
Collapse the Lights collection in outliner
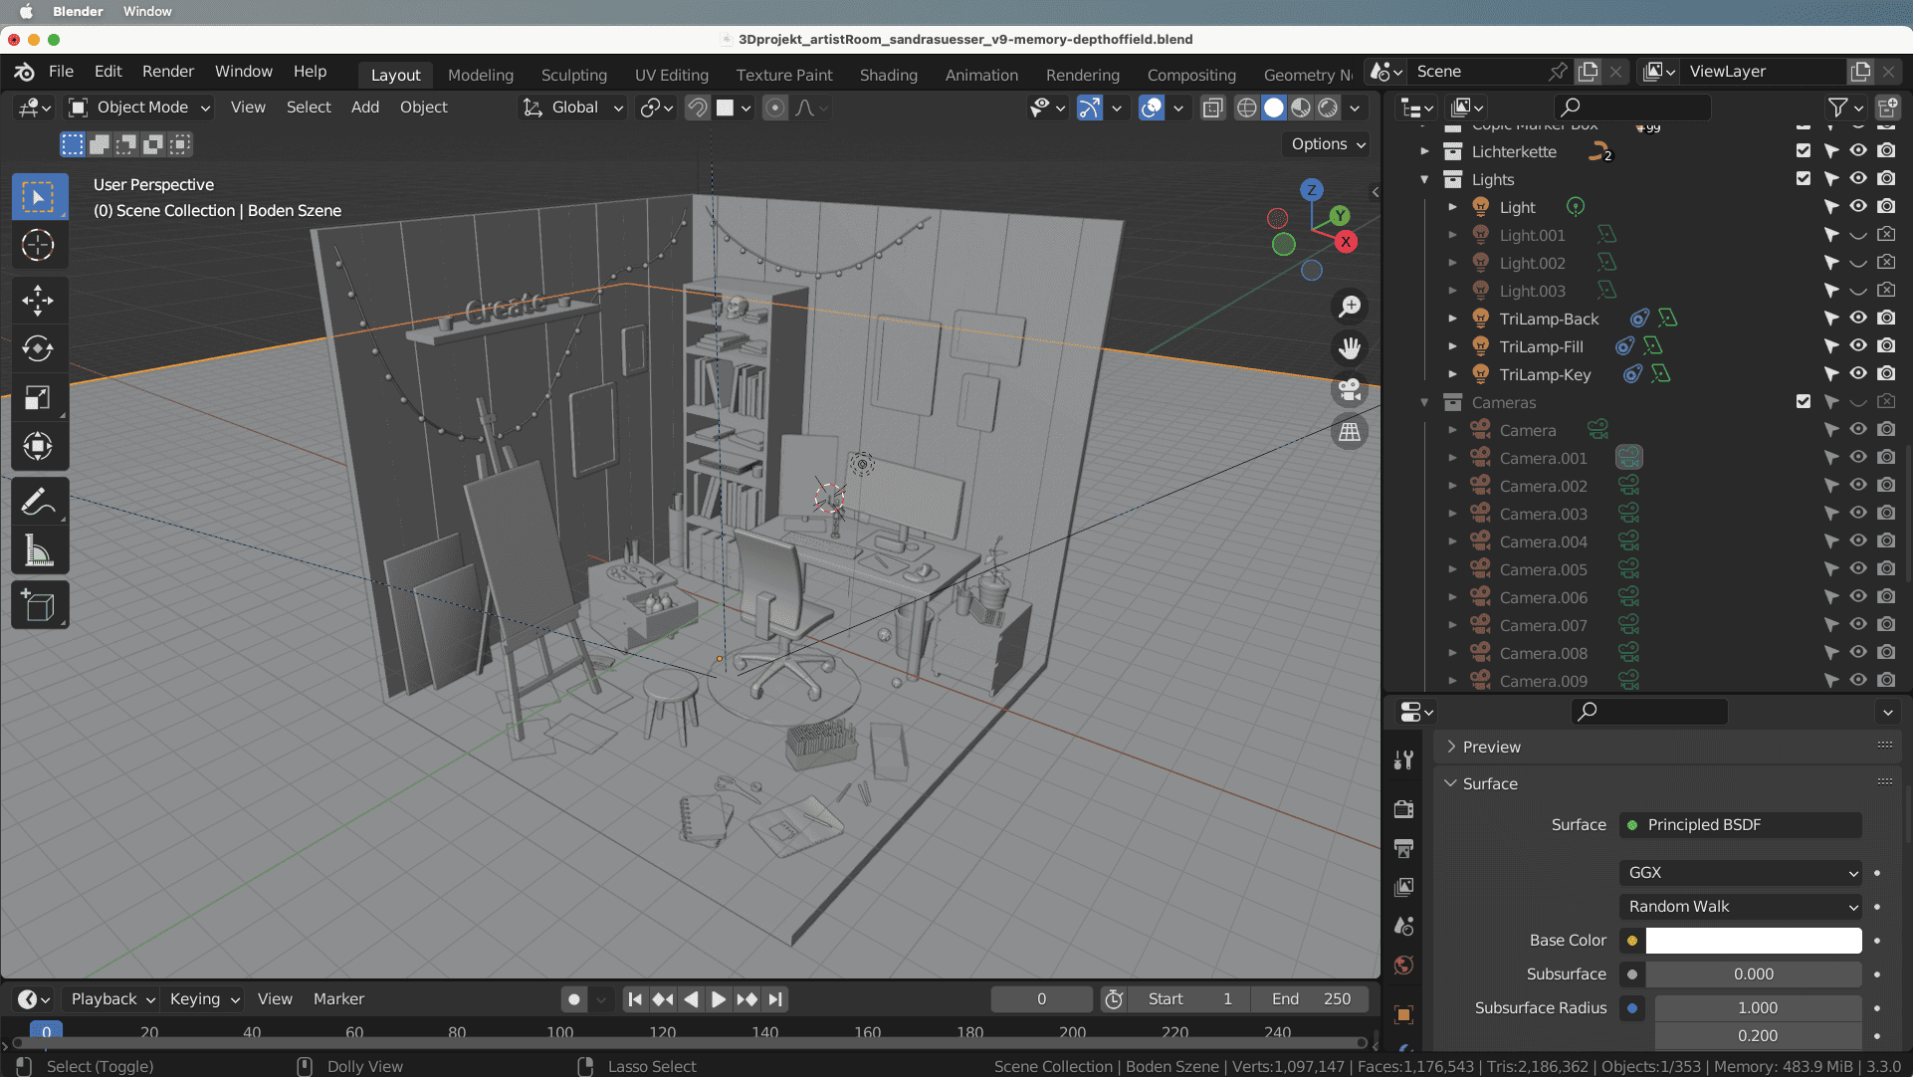pos(1424,179)
